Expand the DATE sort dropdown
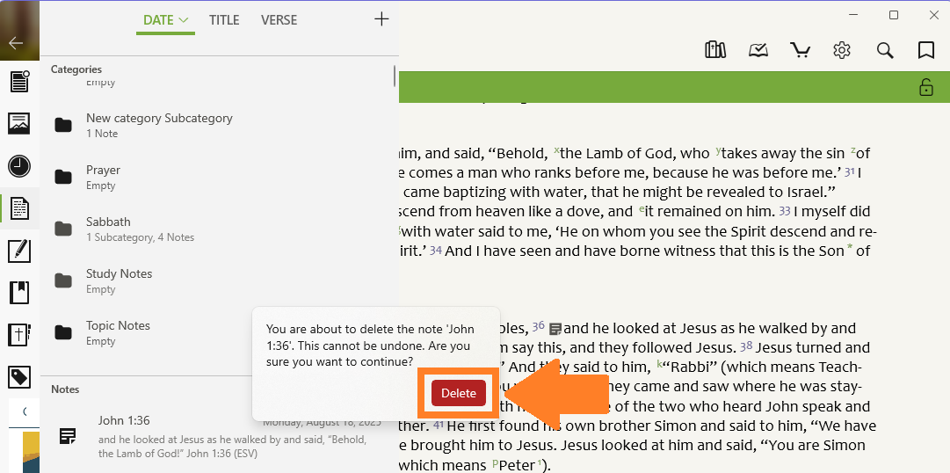 [165, 19]
